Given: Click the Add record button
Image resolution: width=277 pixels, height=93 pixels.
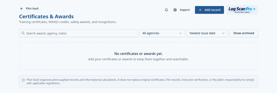Looking at the screenshot, I should click(x=209, y=10).
